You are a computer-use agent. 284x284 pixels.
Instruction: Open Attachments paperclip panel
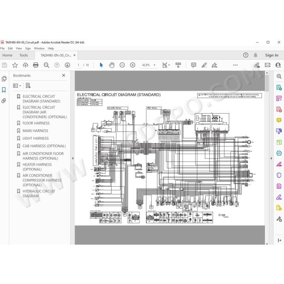coord(4,101)
